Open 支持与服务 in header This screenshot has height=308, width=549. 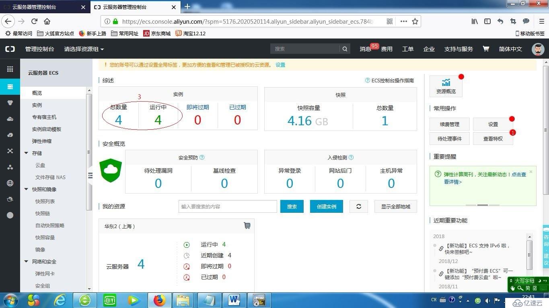(459, 49)
